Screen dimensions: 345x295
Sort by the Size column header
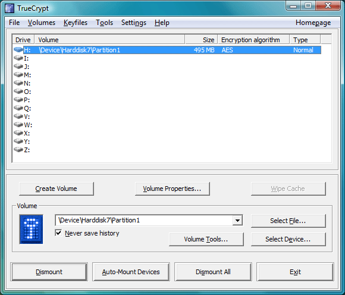201,40
